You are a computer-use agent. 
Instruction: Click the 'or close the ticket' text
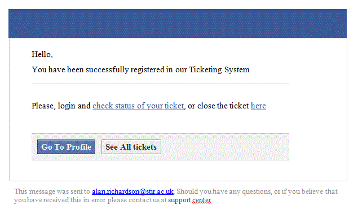218,106
